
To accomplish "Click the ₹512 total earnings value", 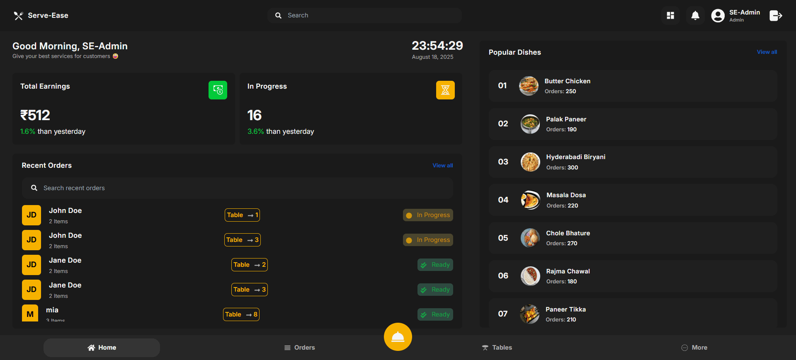I will 35,115.
